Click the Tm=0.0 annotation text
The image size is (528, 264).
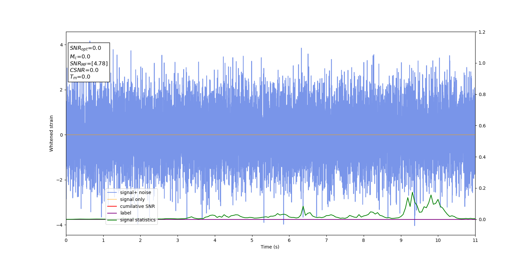click(x=80, y=77)
